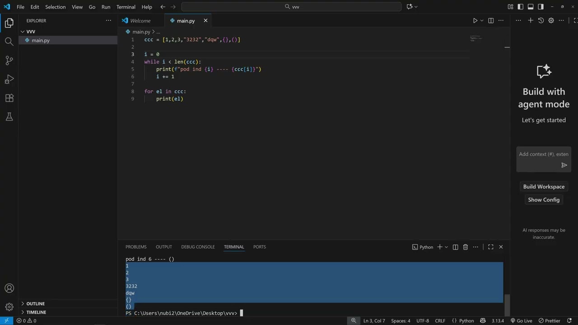Toggle bottom panel visibility
Viewport: 578px width, 325px height.
click(x=531, y=7)
